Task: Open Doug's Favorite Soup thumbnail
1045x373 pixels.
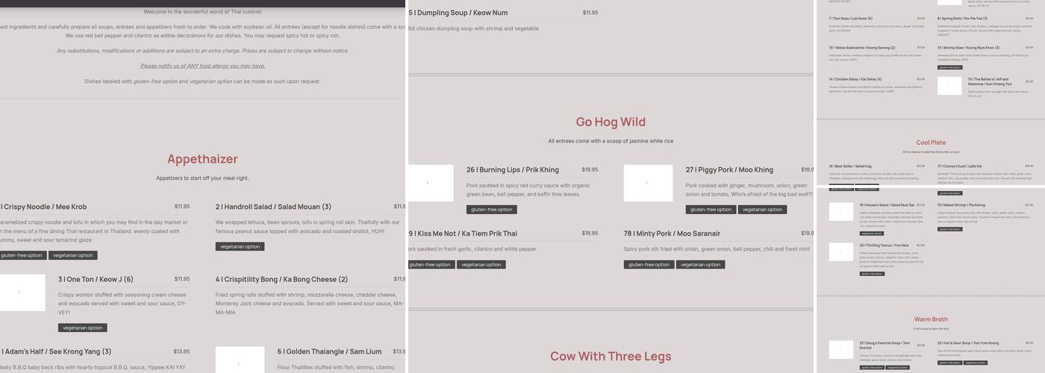Action: 841,349
